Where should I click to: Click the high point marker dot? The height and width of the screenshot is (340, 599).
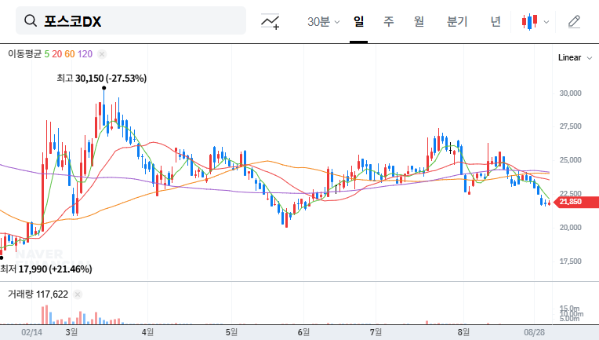pos(104,88)
